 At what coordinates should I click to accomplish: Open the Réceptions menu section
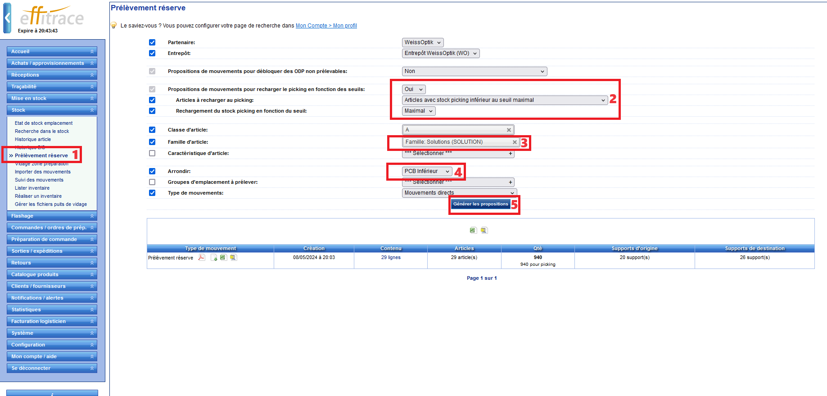point(52,75)
